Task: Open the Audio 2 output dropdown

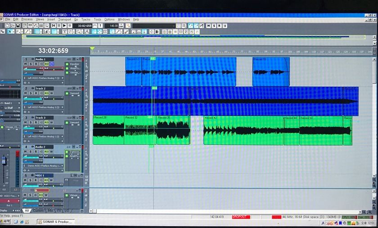Action: point(44,170)
